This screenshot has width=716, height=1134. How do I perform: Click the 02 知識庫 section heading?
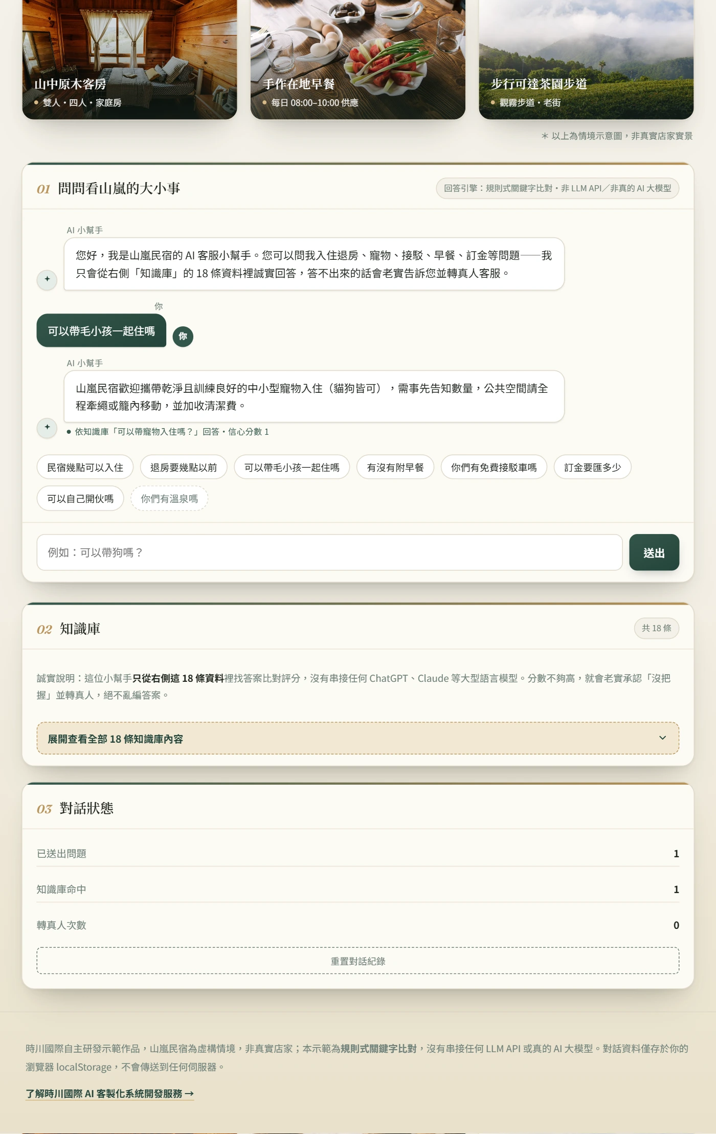tap(69, 629)
